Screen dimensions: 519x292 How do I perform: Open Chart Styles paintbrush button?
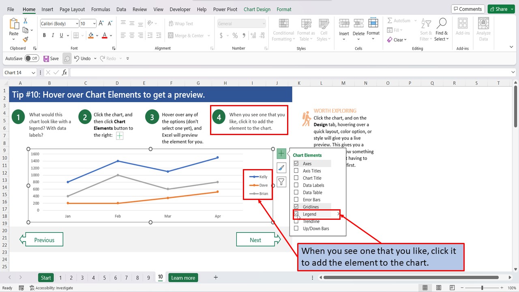click(281, 167)
